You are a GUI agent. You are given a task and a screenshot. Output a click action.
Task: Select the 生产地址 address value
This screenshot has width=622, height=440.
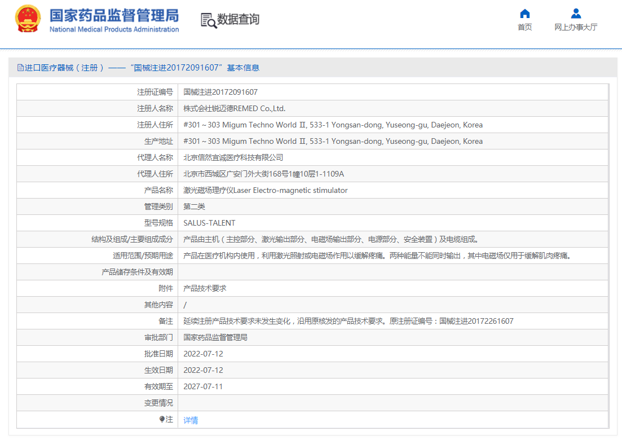(333, 141)
